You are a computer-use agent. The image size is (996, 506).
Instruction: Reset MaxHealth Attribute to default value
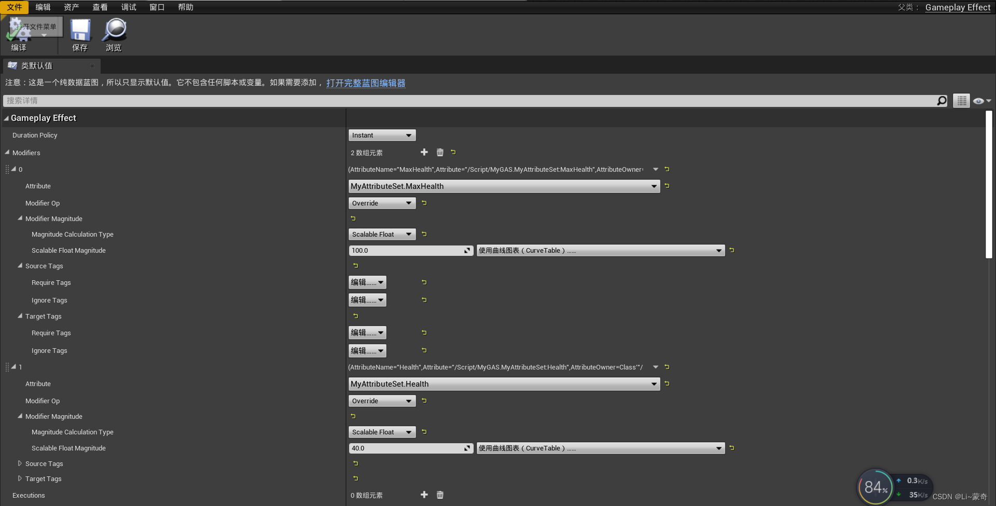coord(667,186)
